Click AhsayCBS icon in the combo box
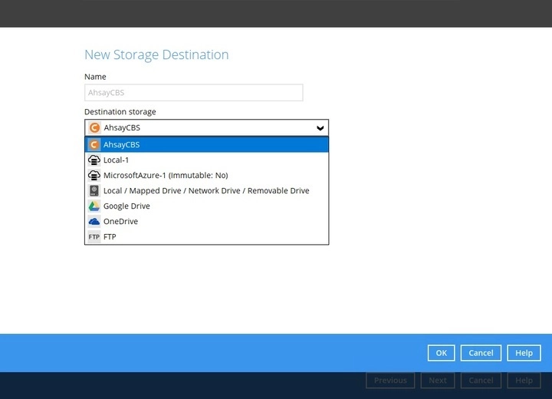The image size is (552, 399). pos(94,127)
